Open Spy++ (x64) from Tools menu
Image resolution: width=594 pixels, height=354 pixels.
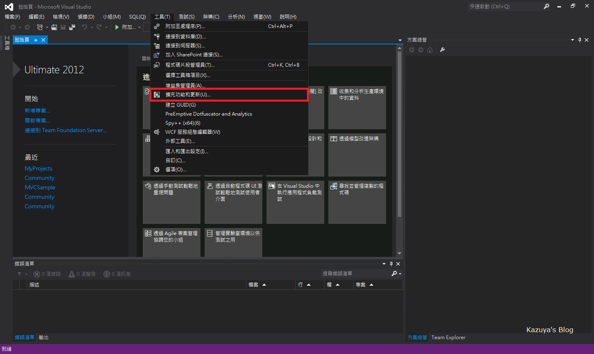[x=229, y=123]
